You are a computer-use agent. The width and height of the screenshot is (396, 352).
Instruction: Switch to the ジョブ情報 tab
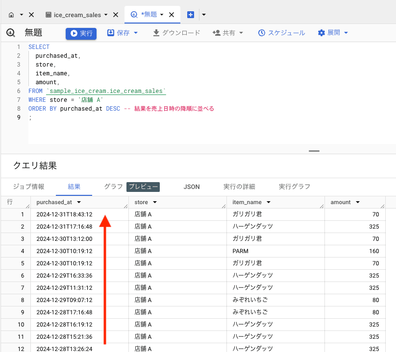[28, 187]
